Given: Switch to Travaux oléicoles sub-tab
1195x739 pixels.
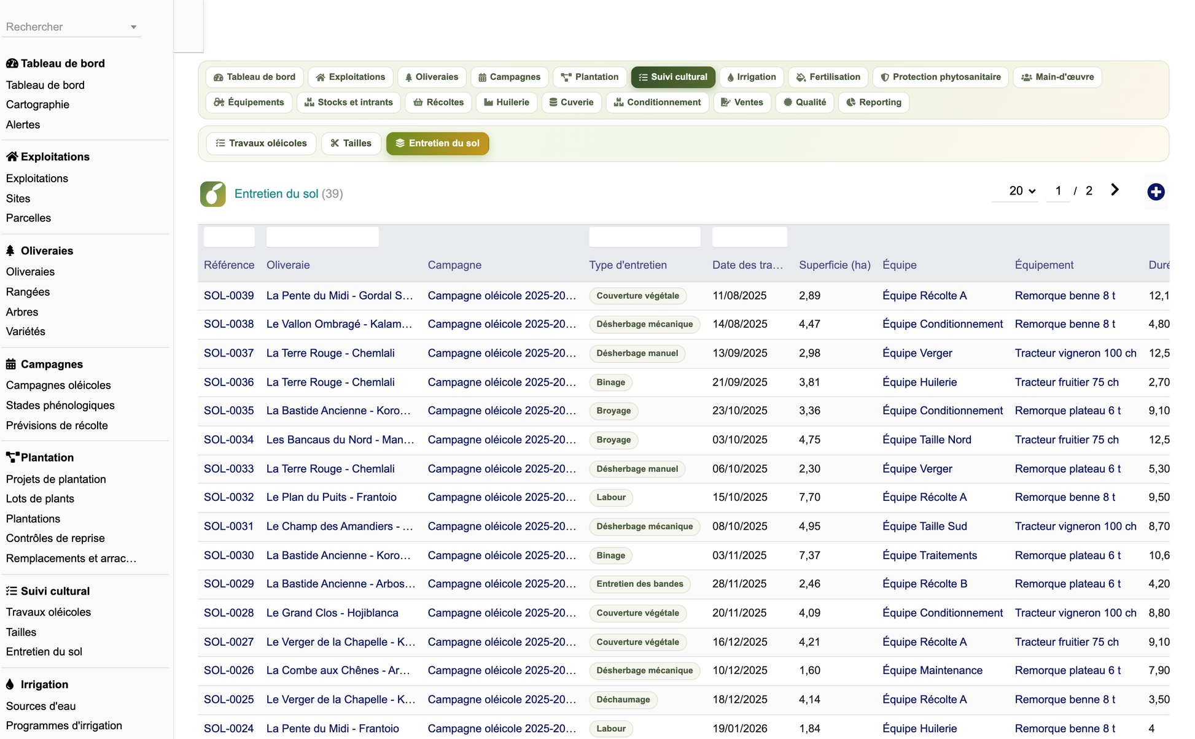Looking at the screenshot, I should pos(261,144).
